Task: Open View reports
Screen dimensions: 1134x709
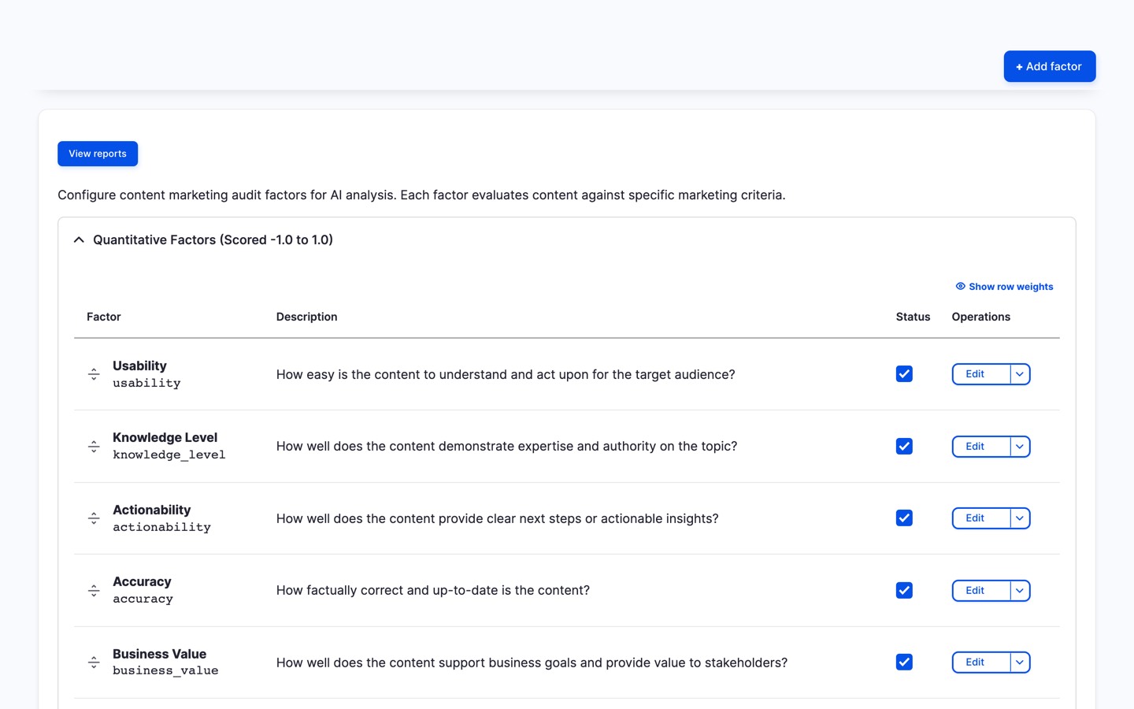Action: coord(98,154)
